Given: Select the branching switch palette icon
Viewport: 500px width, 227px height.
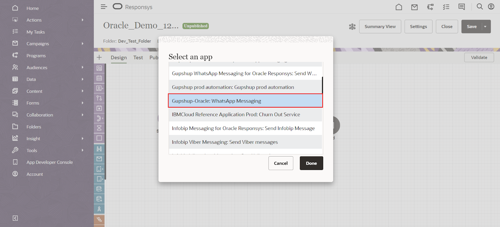Looking at the screenshot, I should point(99,98).
